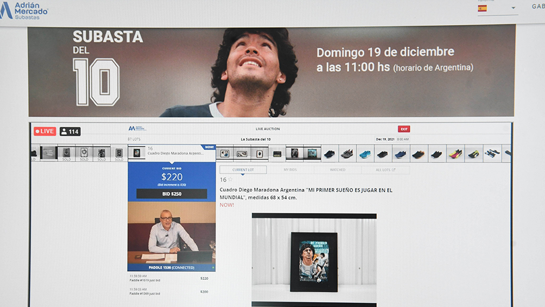Open All Lots in new window

[x=385, y=170]
